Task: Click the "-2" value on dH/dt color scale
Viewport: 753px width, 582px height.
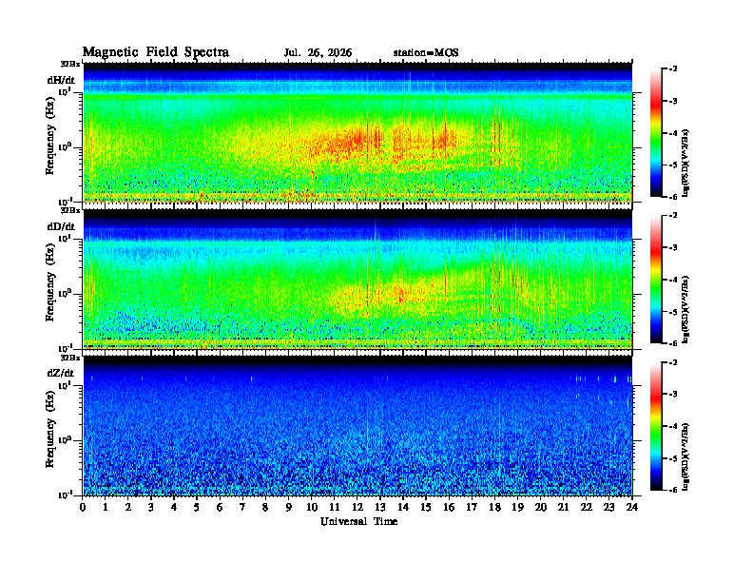Action: [673, 69]
